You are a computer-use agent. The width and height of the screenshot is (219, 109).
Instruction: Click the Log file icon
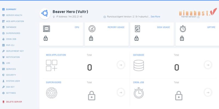coord(4,63)
